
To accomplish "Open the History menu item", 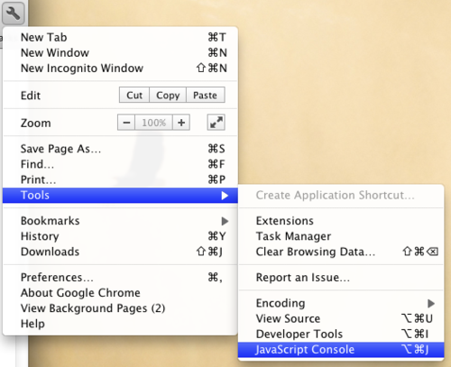I will click(x=120, y=236).
